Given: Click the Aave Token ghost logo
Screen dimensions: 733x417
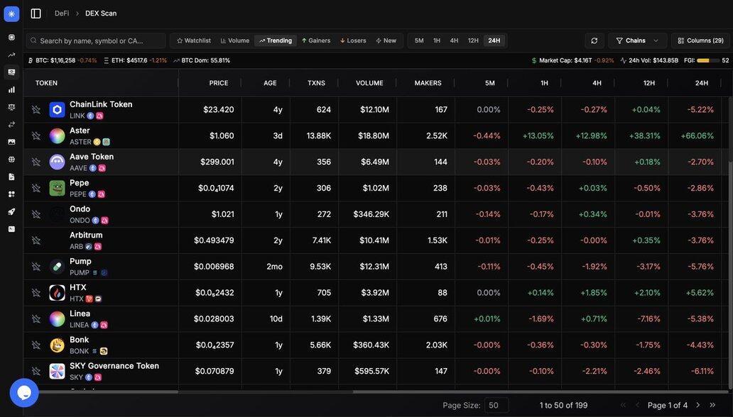Looking at the screenshot, I should click(57, 162).
